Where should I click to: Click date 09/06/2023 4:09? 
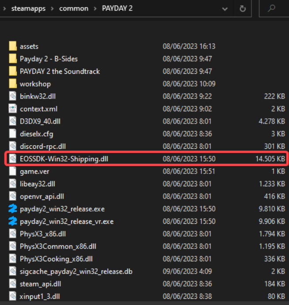(x=187, y=271)
